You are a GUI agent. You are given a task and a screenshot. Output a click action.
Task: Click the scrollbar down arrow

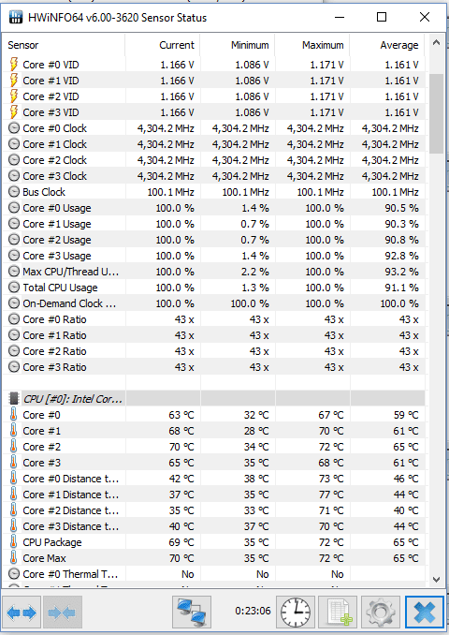pyautogui.click(x=436, y=580)
